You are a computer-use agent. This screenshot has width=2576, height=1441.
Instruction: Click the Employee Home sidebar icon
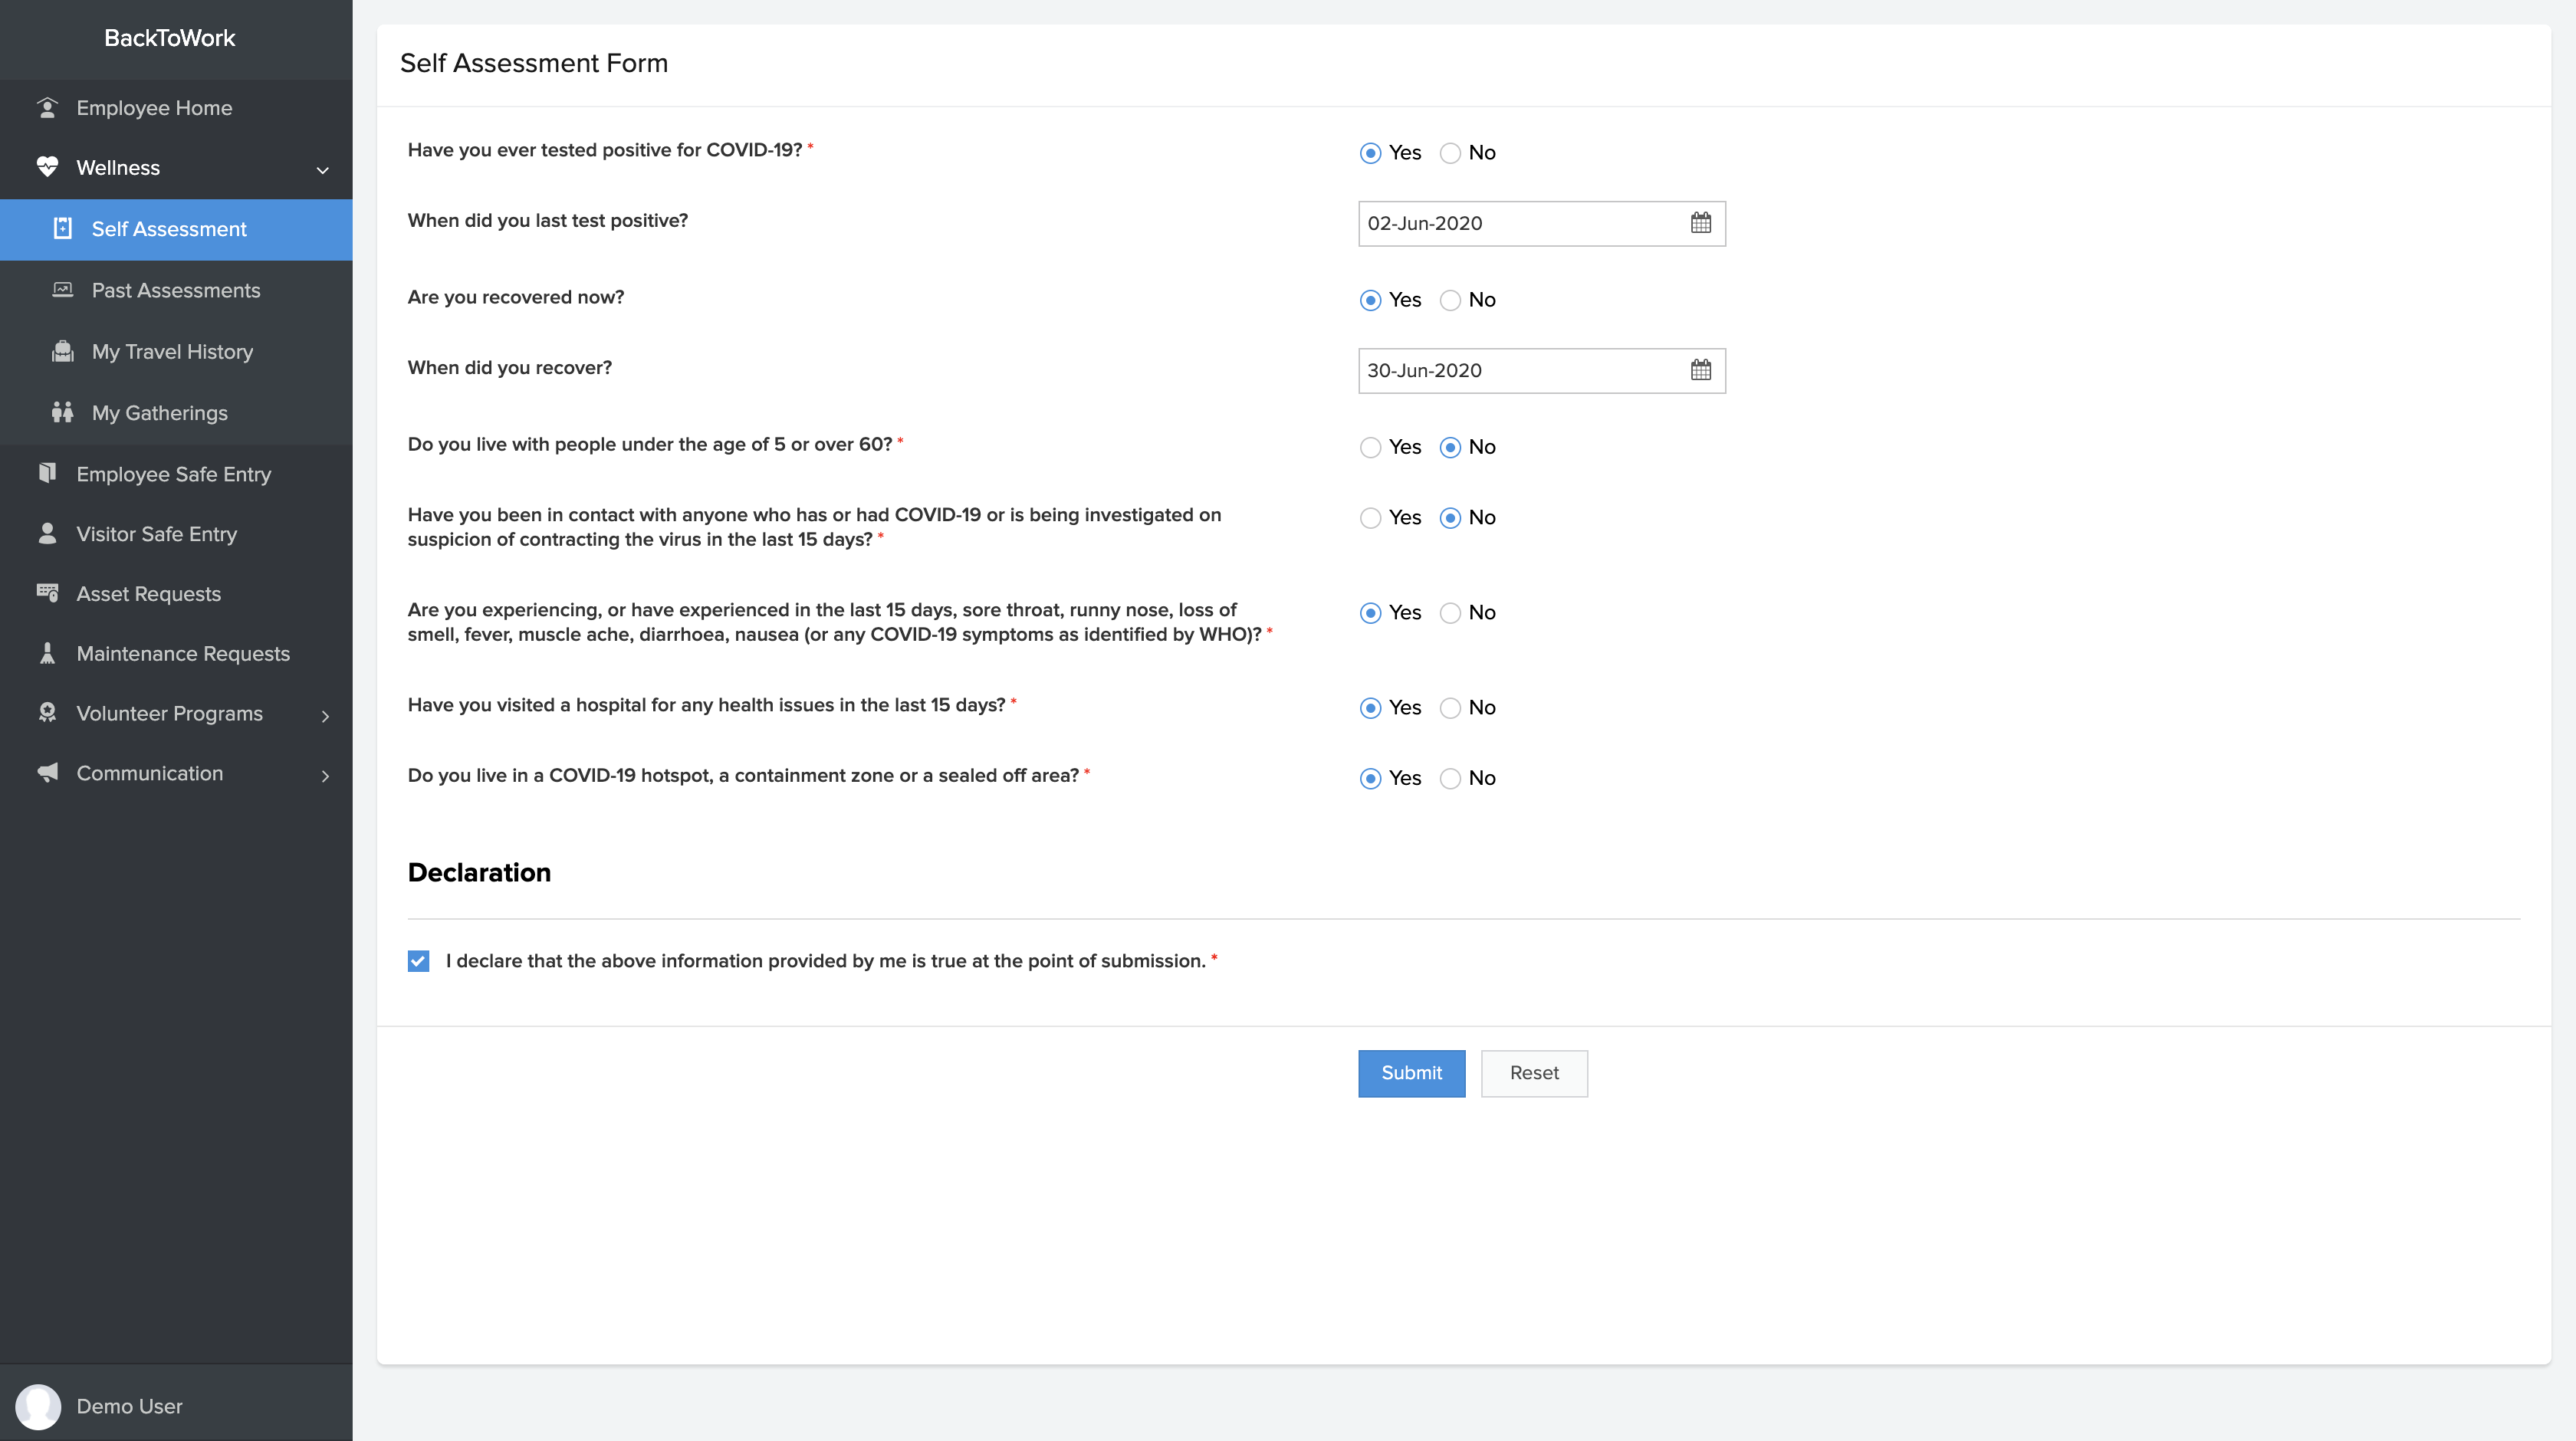pos(47,107)
